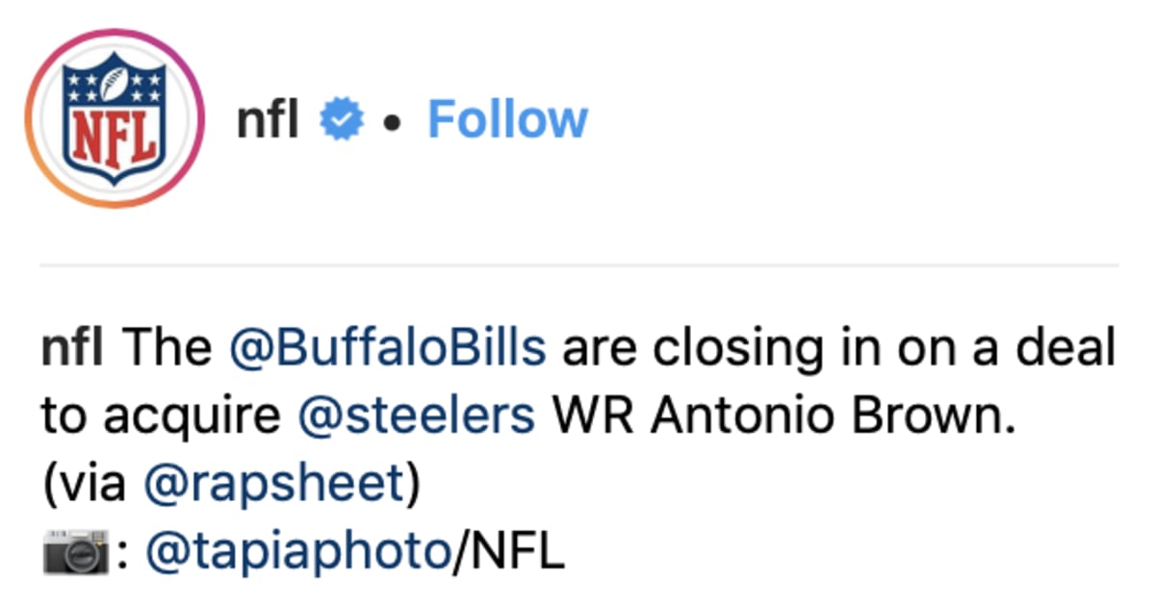Click the bold nfl name in caption
The width and height of the screenshot is (1155, 606).
click(x=71, y=349)
